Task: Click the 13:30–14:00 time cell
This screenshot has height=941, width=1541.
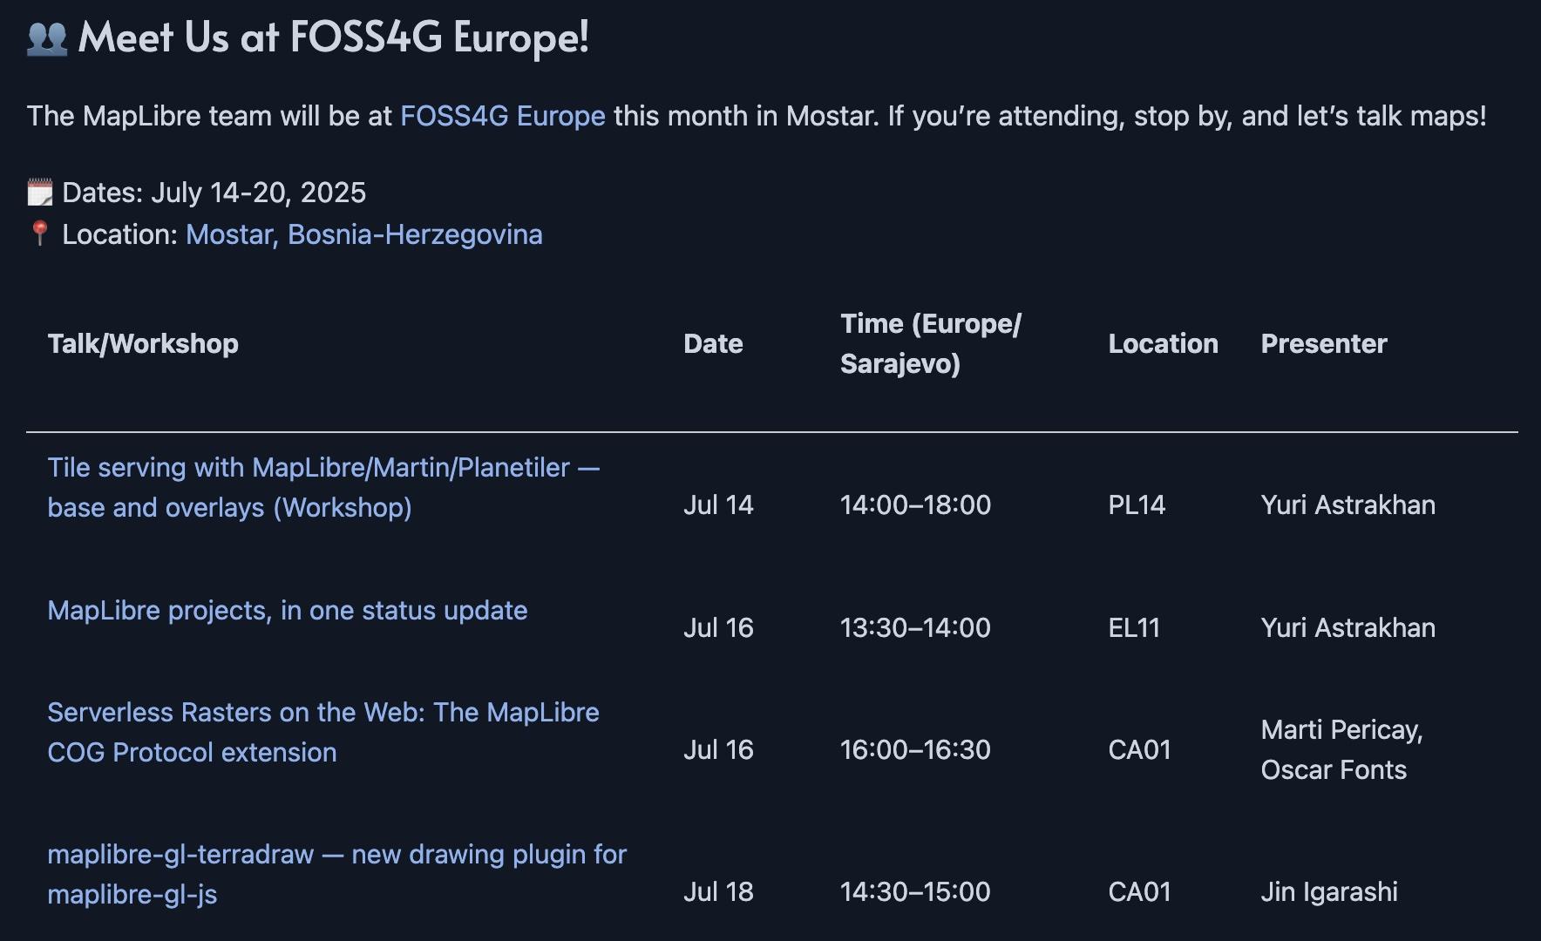Action: pyautogui.click(x=915, y=627)
